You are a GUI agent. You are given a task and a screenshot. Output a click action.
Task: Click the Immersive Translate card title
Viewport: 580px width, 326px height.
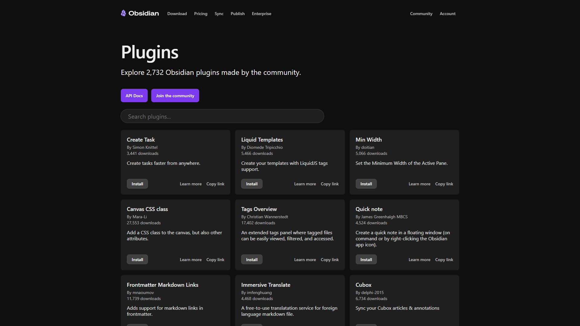(266, 285)
